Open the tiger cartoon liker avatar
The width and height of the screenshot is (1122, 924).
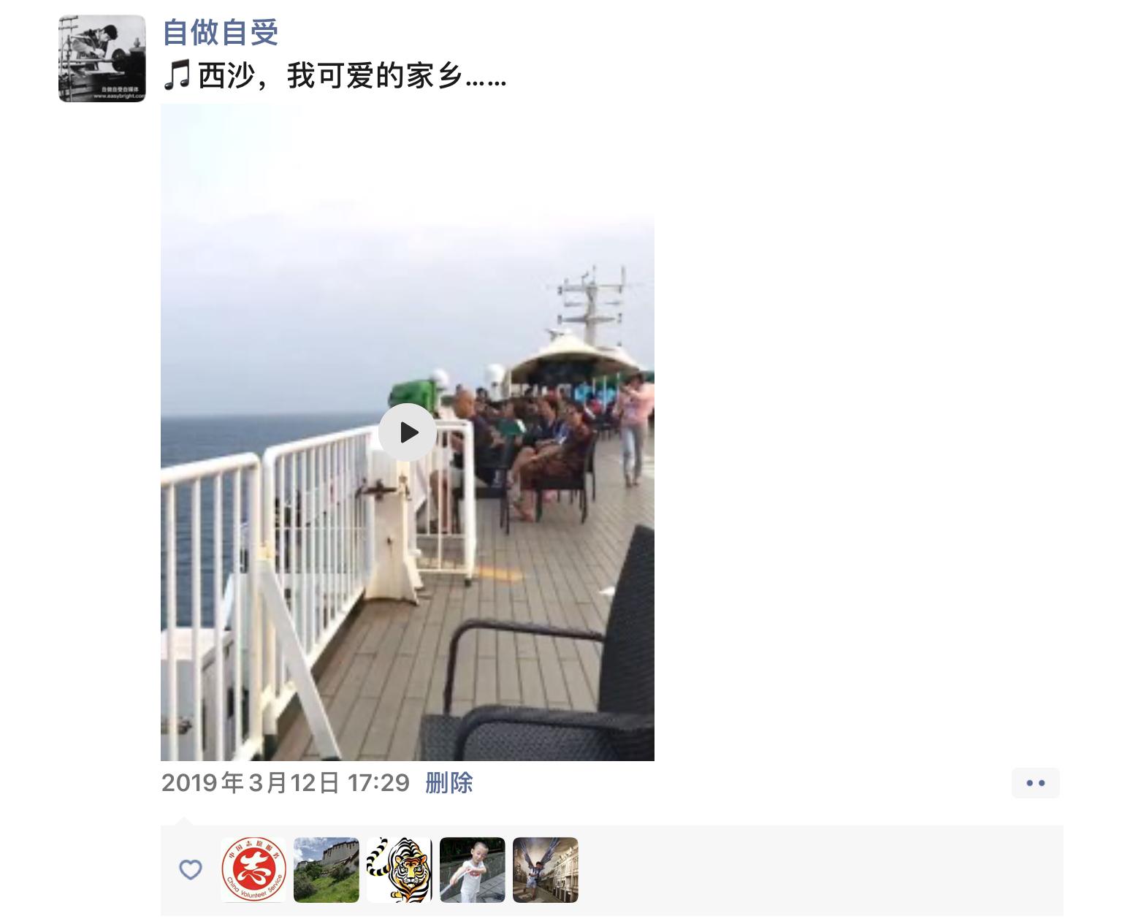[400, 870]
